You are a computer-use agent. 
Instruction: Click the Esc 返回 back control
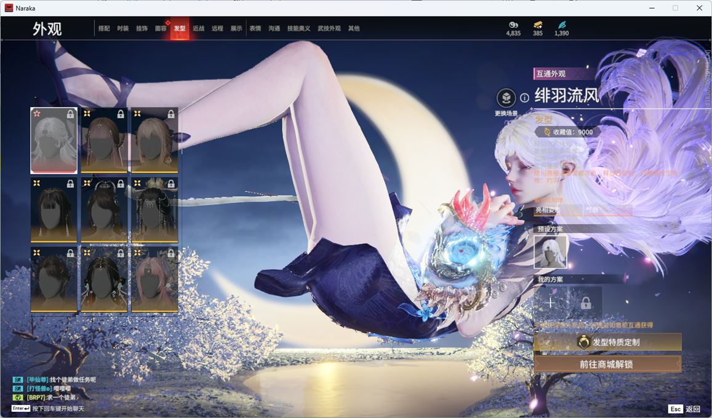point(685,409)
